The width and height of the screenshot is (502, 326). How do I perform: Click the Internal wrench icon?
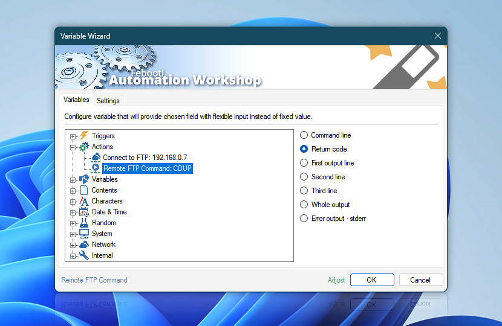pyautogui.click(x=84, y=255)
